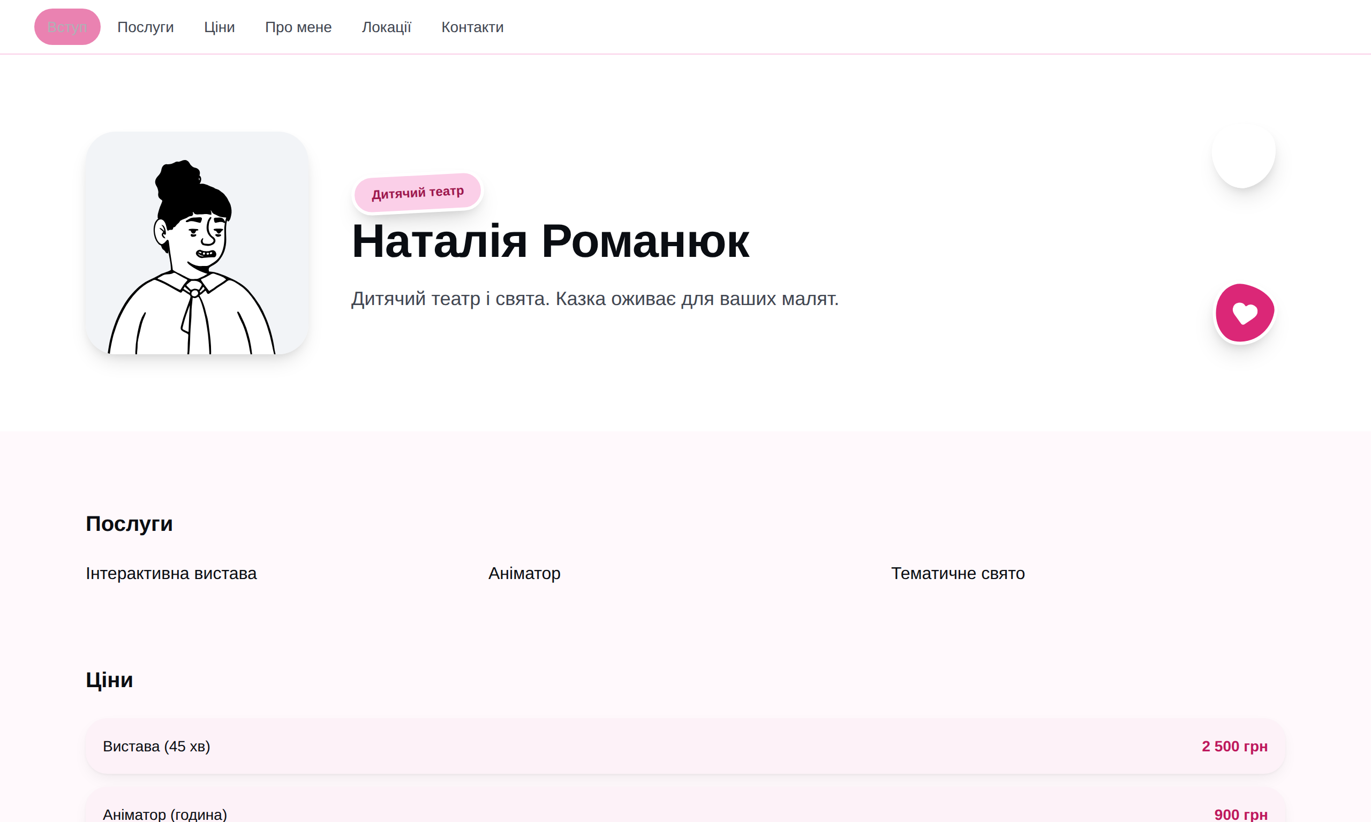Select the Тематичне свято service

[958, 573]
